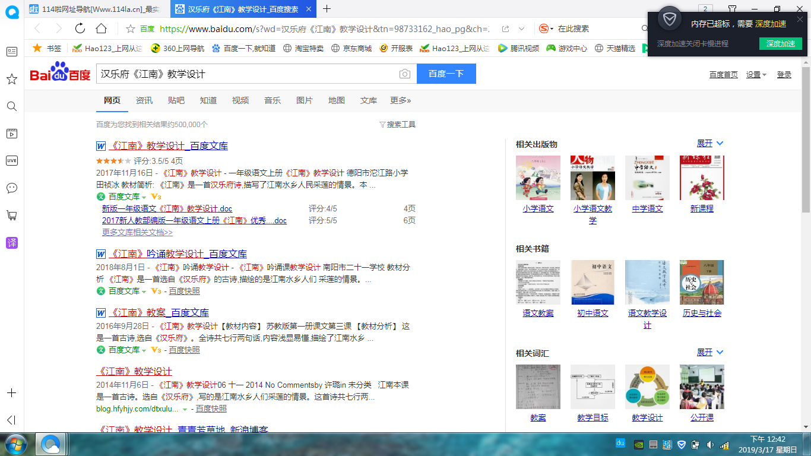Open the sidebar video player icon
811x456 pixels.
[x=11, y=134]
